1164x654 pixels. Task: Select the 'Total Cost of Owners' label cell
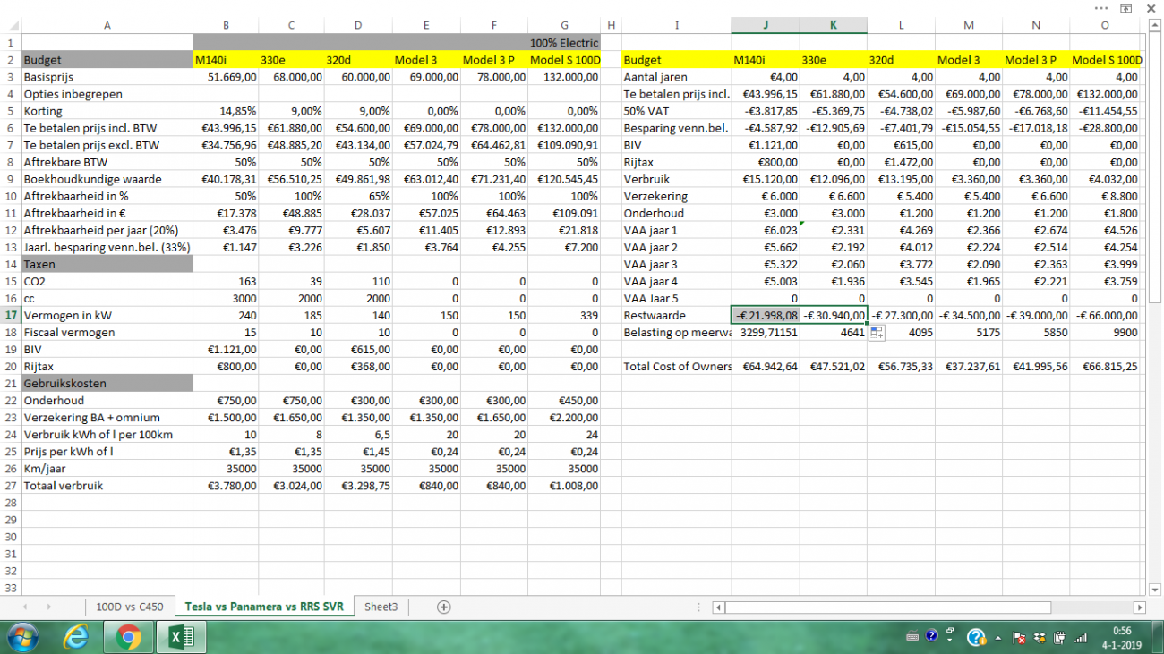(676, 366)
